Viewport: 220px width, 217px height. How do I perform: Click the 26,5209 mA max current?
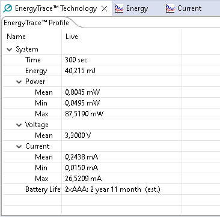click(84, 179)
